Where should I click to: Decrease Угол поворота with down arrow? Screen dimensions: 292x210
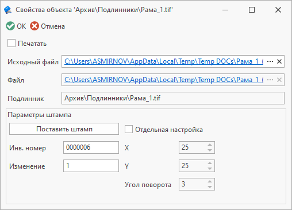point(210,187)
